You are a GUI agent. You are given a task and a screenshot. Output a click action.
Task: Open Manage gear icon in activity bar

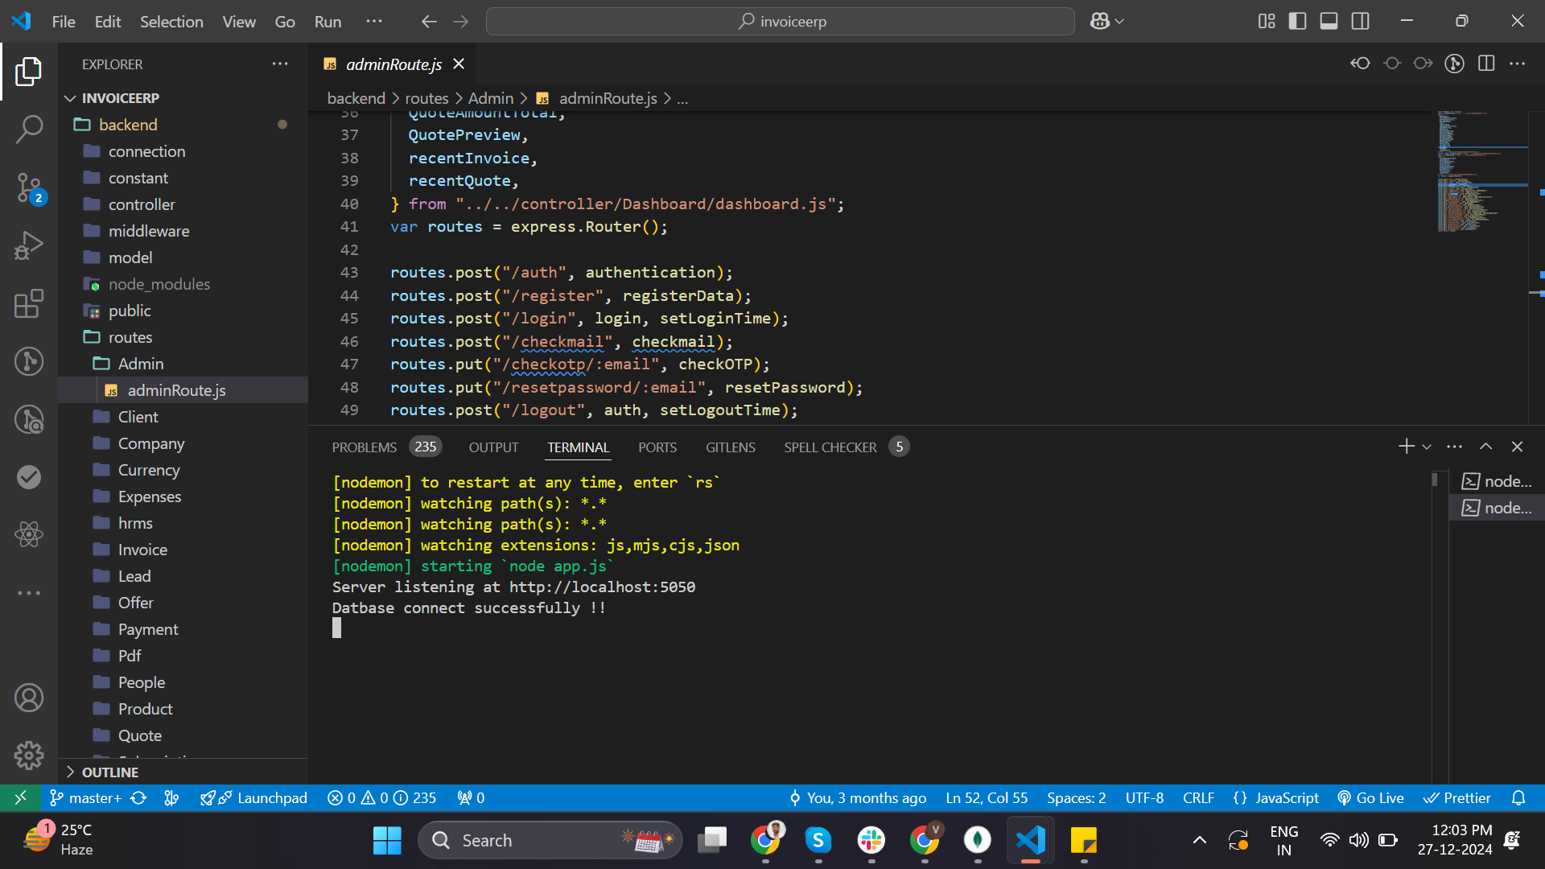(x=29, y=755)
